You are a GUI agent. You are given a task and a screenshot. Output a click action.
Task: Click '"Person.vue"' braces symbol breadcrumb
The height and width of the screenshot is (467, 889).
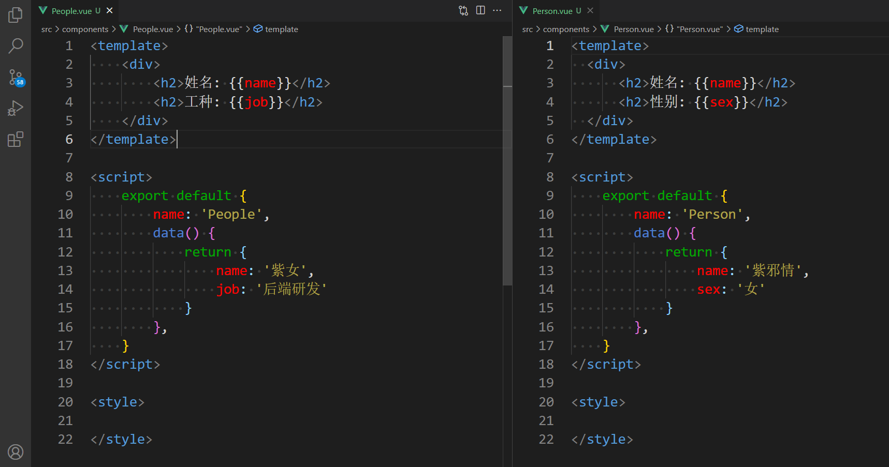tap(694, 29)
